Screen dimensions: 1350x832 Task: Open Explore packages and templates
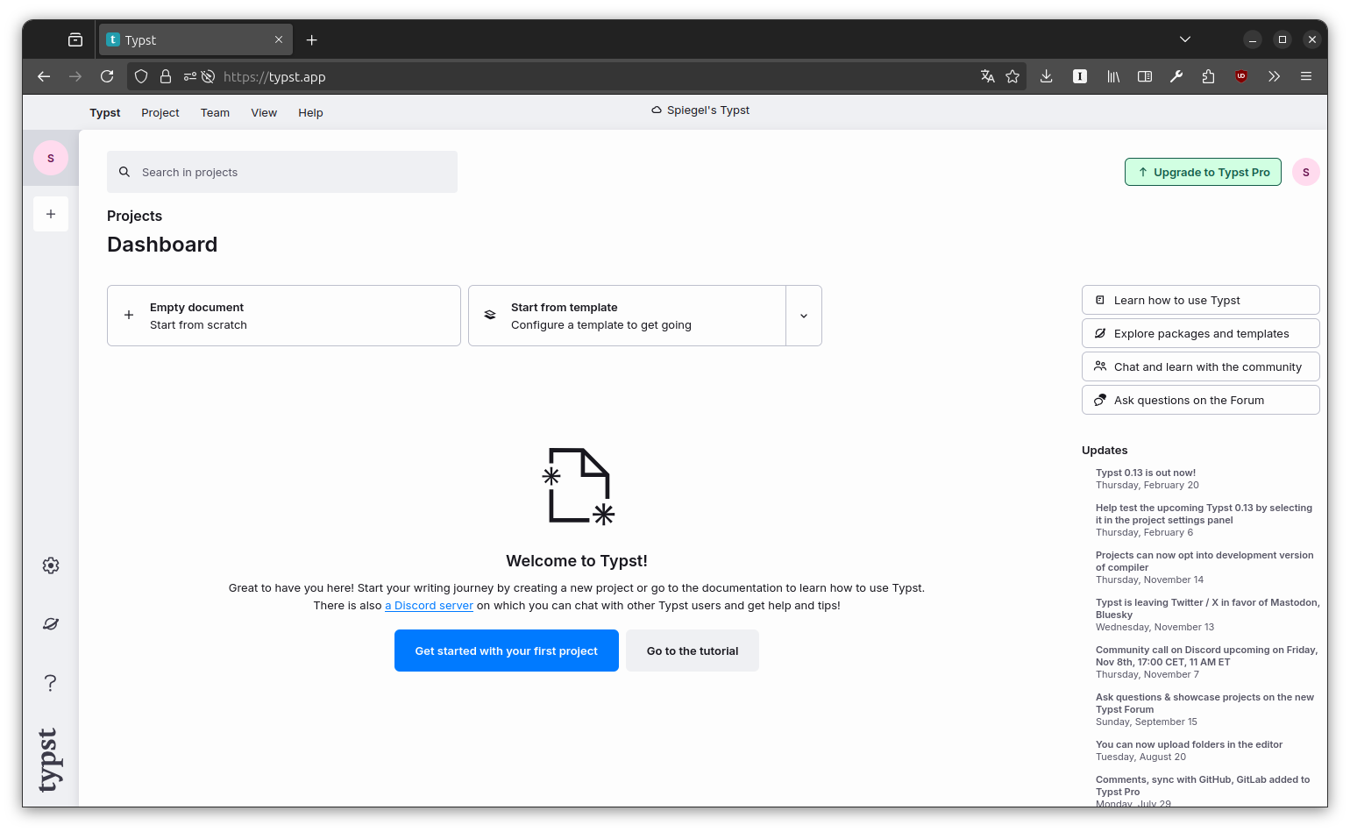[x=1201, y=333]
